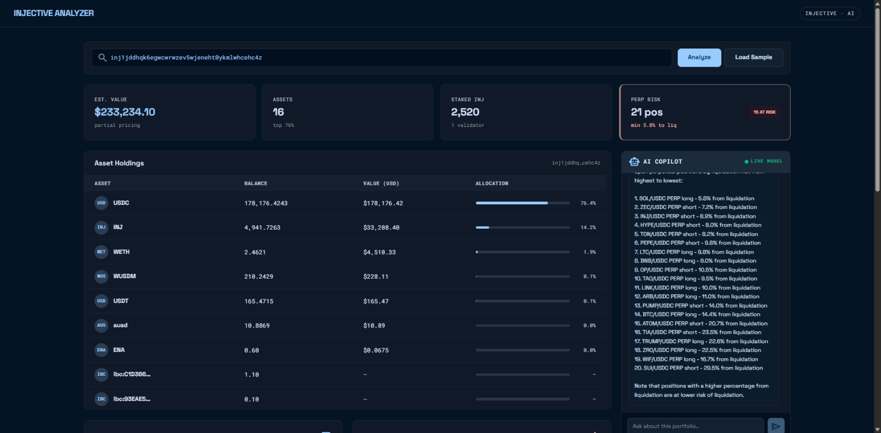The image size is (881, 433).
Task: Click the green Live Model status dot
Action: pos(746,162)
